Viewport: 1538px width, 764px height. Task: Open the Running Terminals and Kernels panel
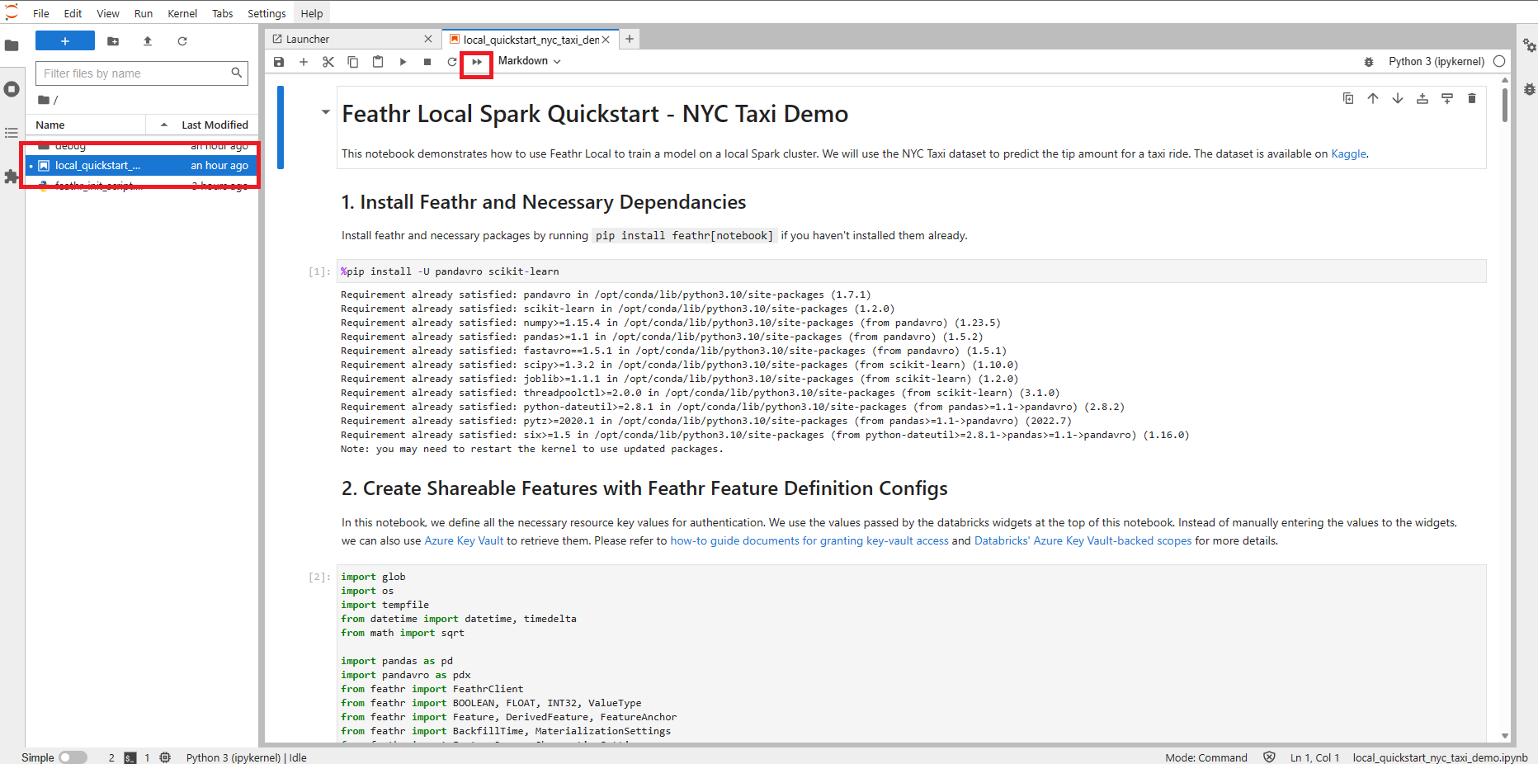(12, 89)
